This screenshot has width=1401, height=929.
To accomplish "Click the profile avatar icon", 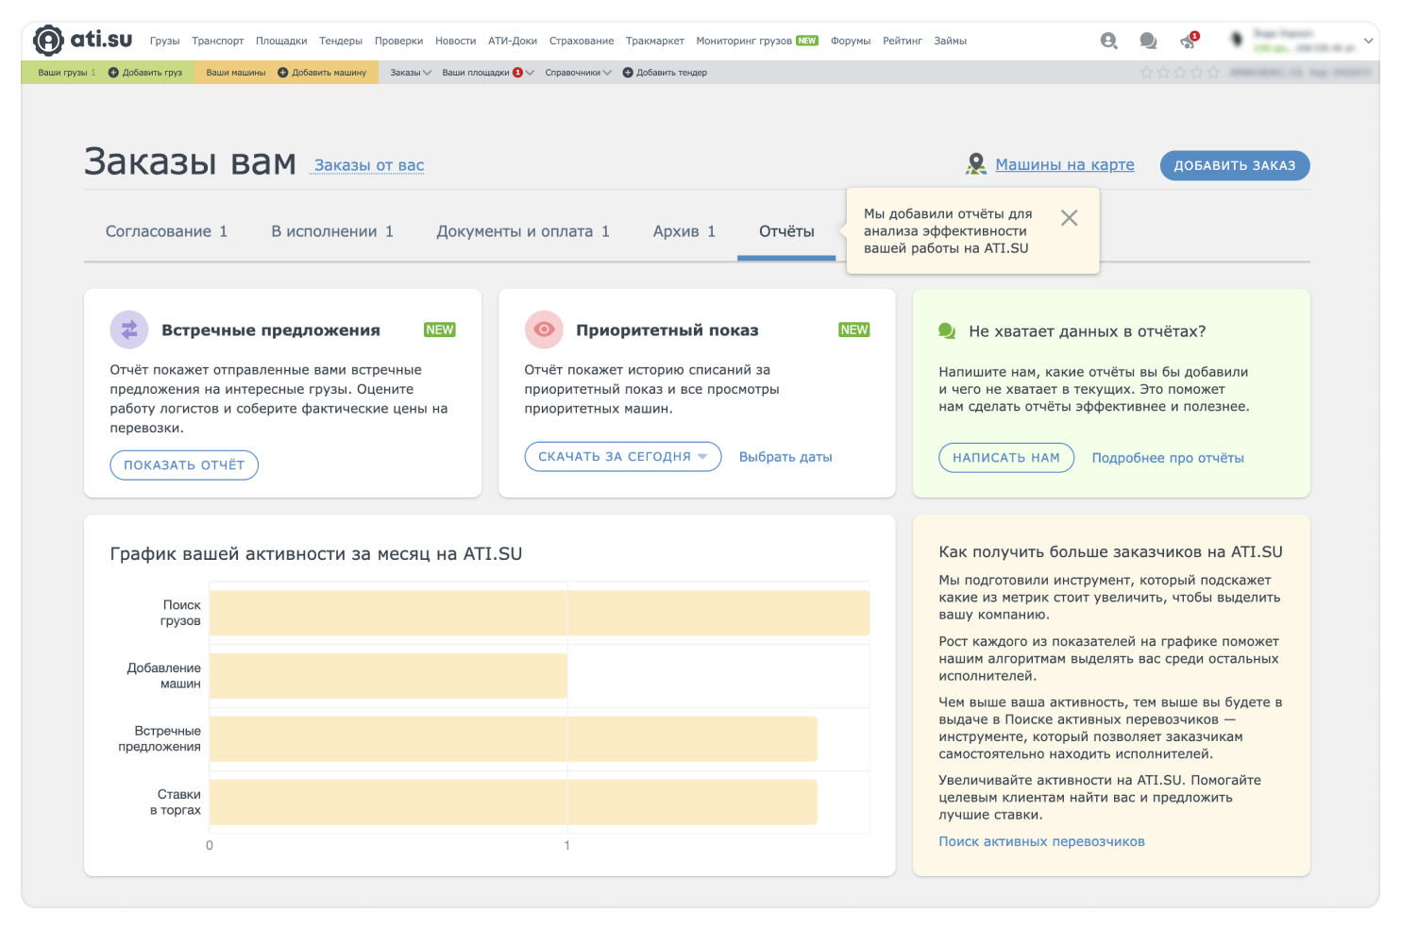I will (1237, 40).
